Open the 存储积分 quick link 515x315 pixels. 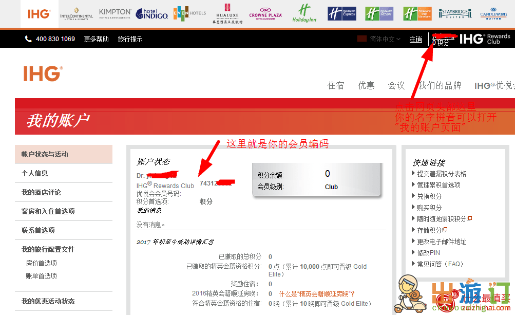pyautogui.click(x=429, y=230)
